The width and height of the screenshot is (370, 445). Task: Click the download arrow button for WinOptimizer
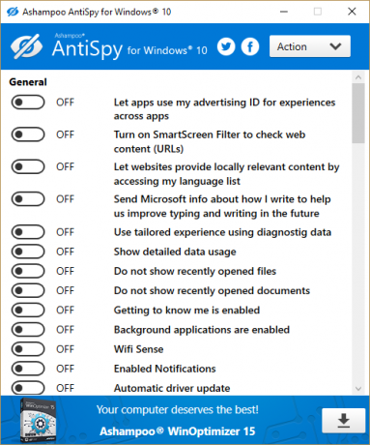(x=344, y=421)
